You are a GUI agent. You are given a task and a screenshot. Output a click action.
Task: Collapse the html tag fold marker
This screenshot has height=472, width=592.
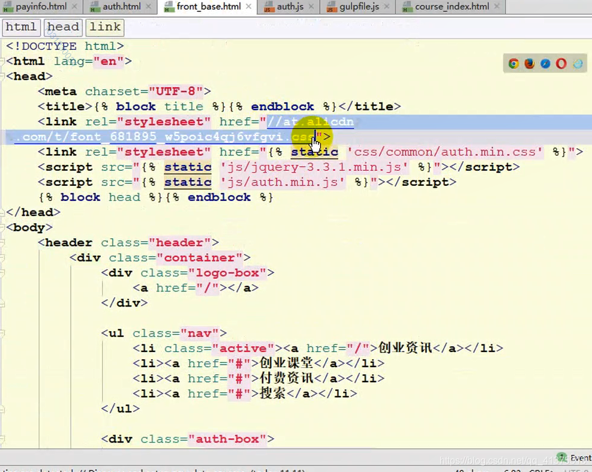click(x=2, y=61)
